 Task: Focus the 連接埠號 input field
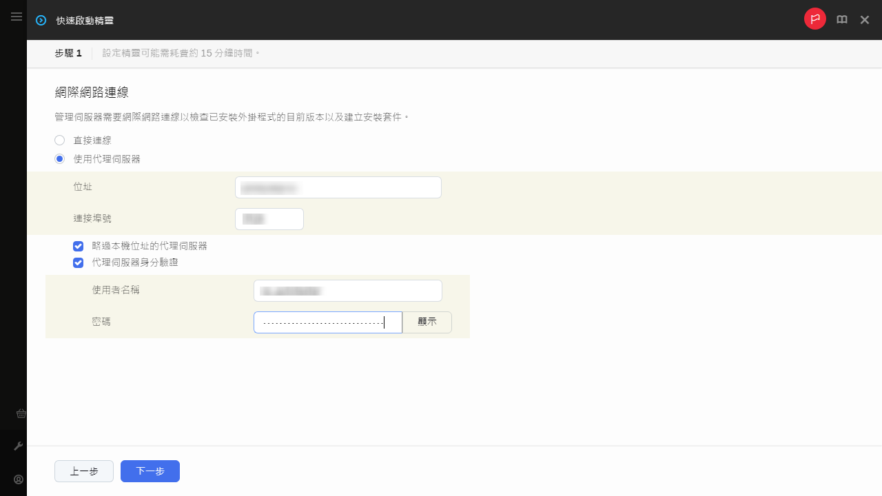(x=269, y=219)
